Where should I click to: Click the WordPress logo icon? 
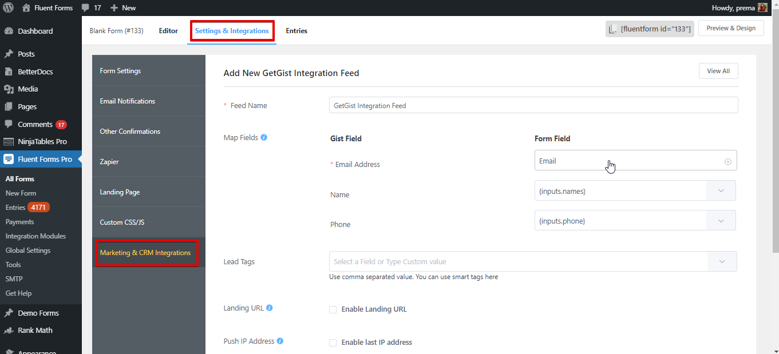(x=8, y=8)
